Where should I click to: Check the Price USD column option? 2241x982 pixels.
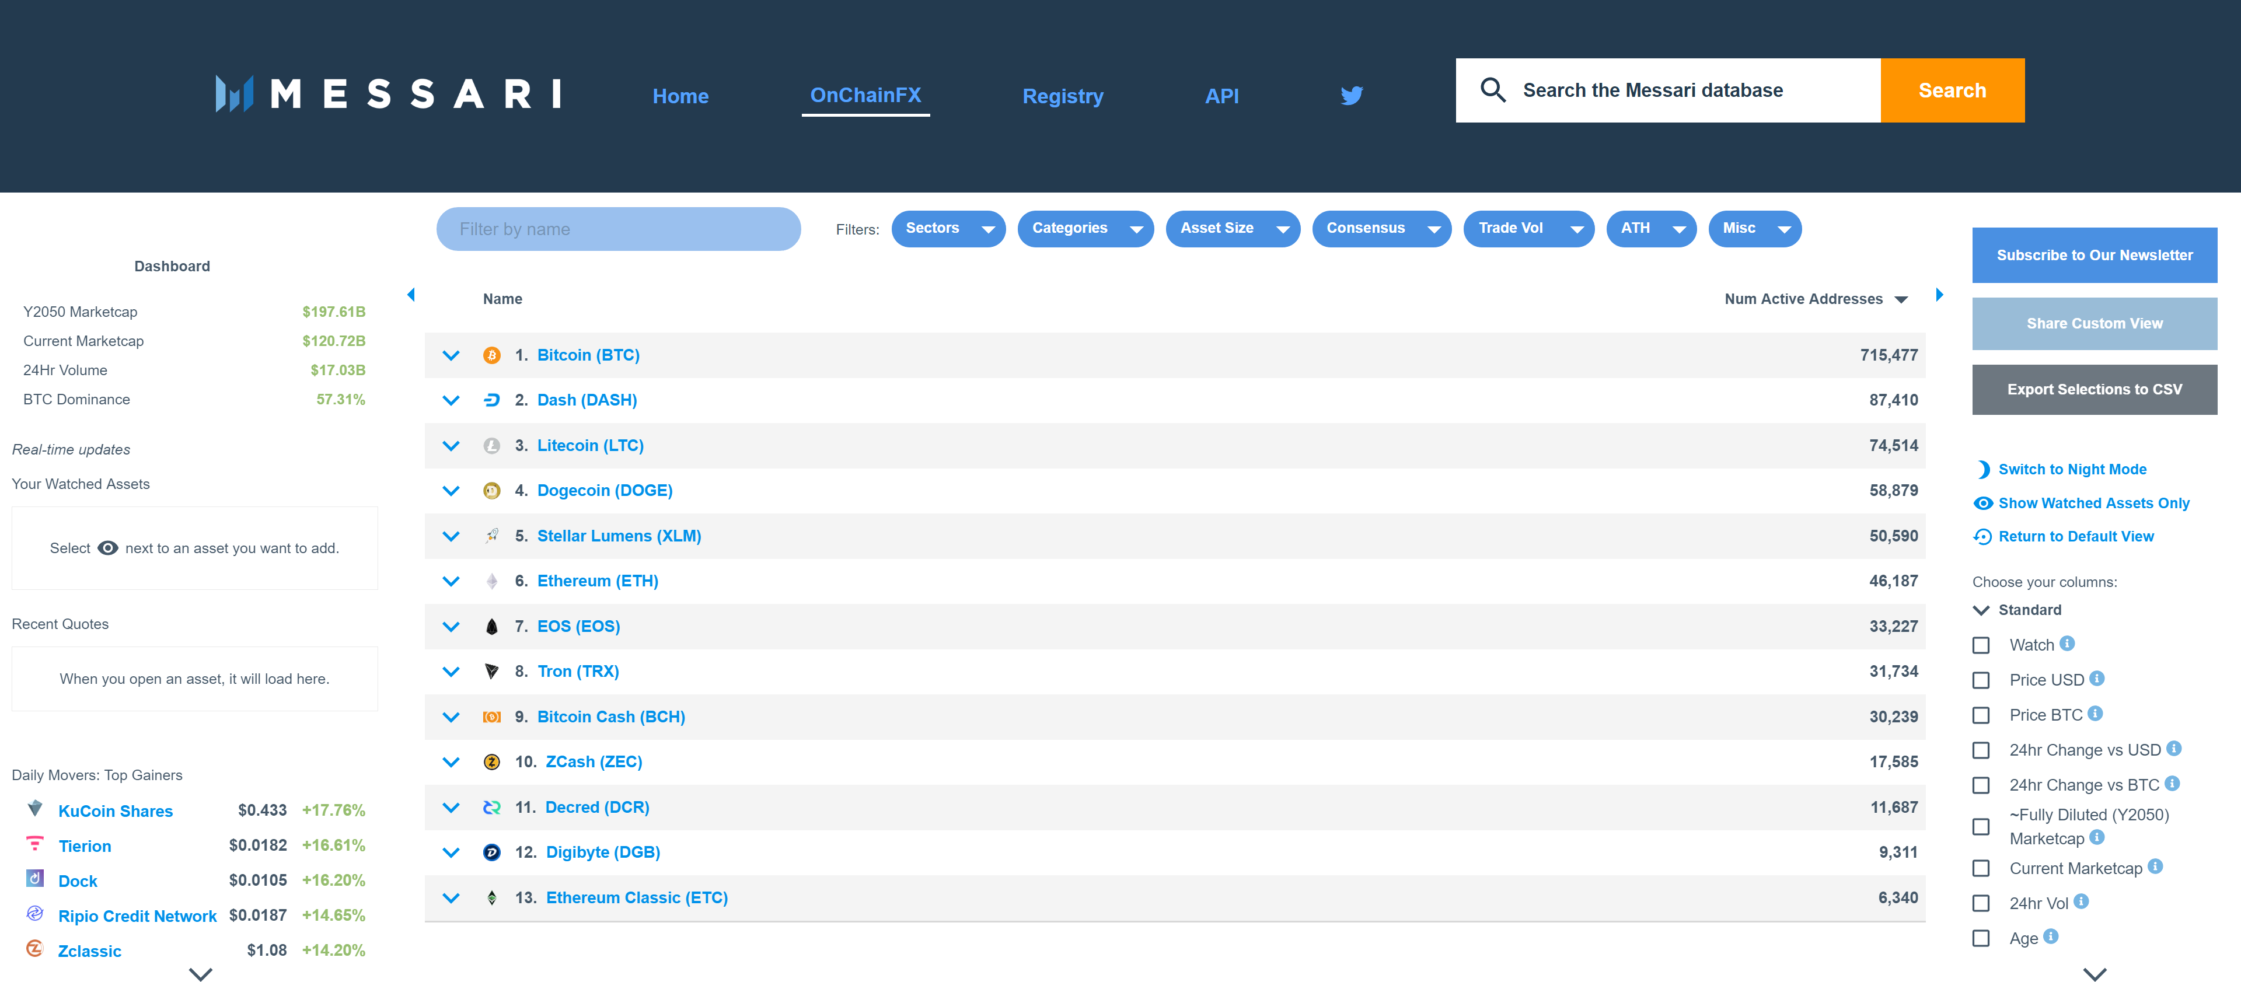tap(1982, 679)
